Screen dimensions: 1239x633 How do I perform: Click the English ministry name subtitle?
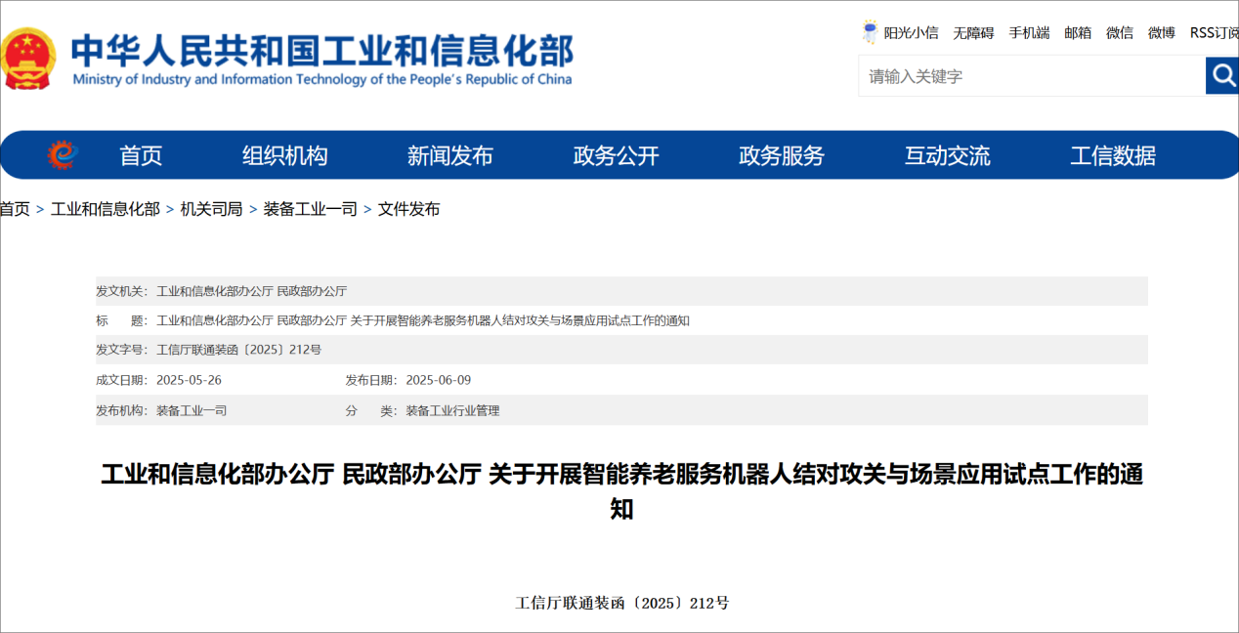(x=322, y=79)
